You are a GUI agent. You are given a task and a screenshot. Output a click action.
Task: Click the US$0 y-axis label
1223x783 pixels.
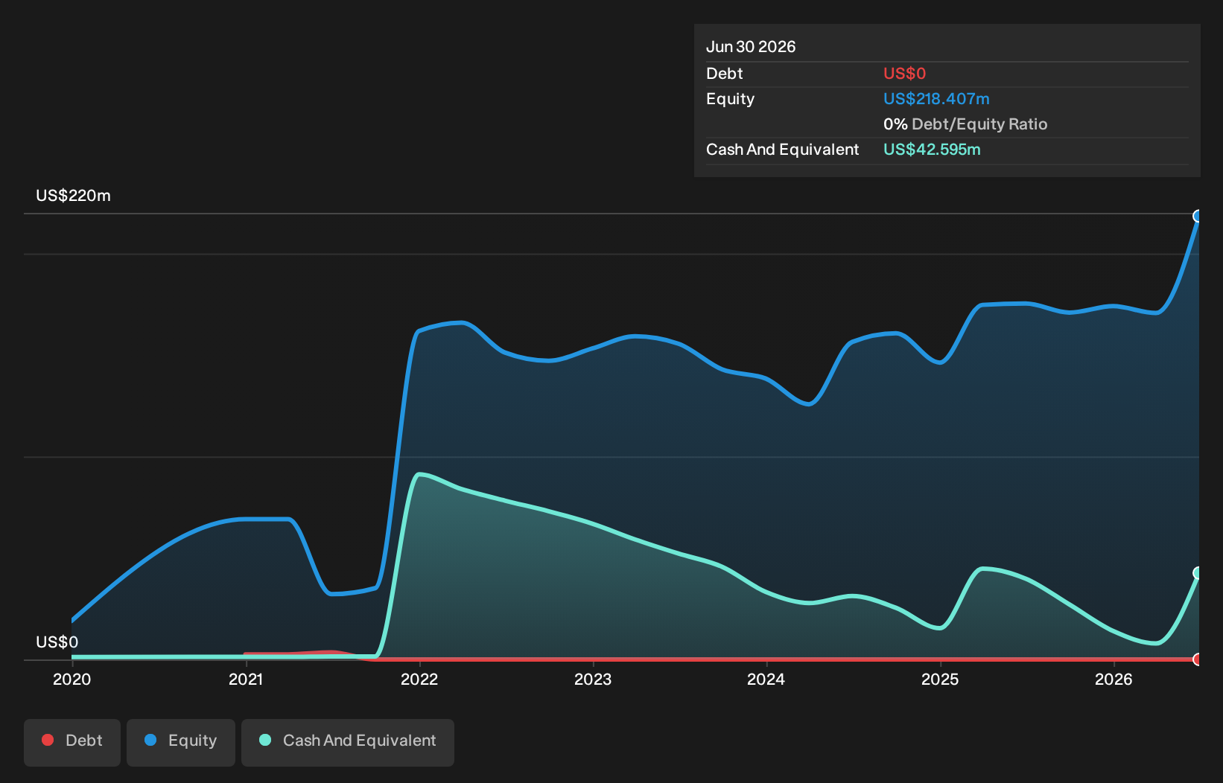(x=57, y=642)
